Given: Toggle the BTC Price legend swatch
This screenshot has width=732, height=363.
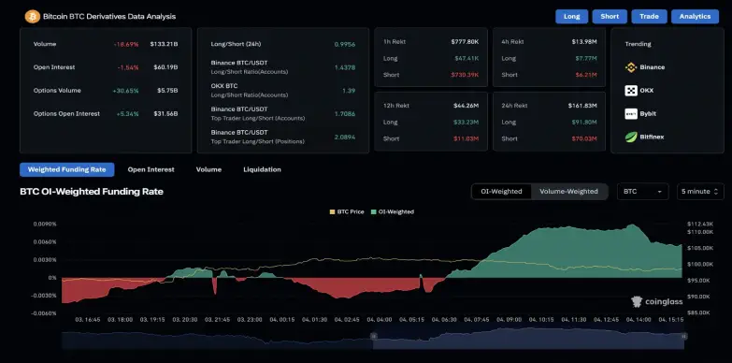Looking at the screenshot, I should click(x=333, y=212).
